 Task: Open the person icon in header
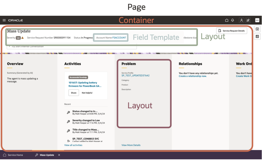pyautogui.click(x=241, y=20)
